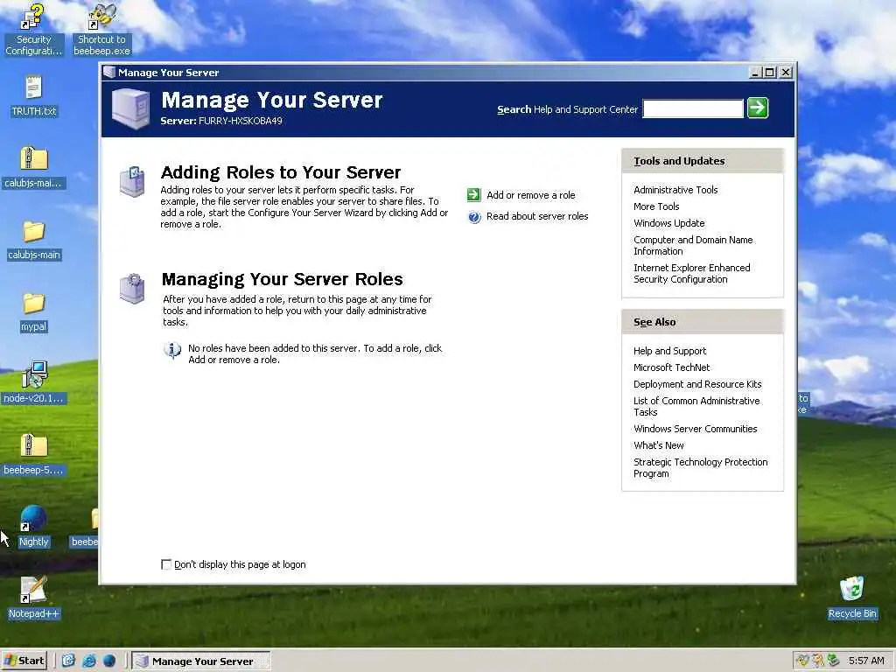Open the Shortcut to beebeep.exe desktop icon
This screenshot has width=896, height=672.
101,30
